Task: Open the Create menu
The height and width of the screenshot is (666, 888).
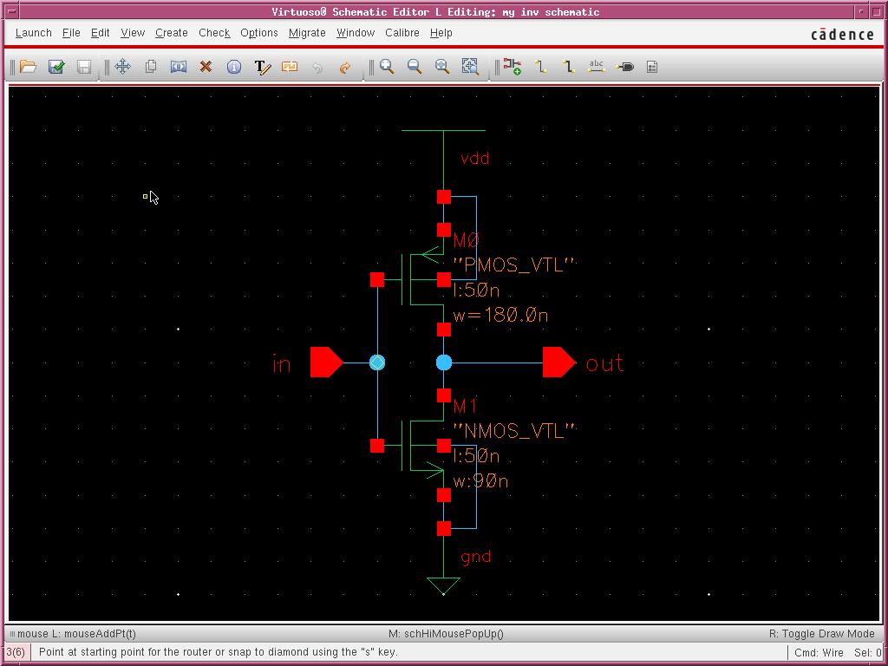Action: pos(172,33)
